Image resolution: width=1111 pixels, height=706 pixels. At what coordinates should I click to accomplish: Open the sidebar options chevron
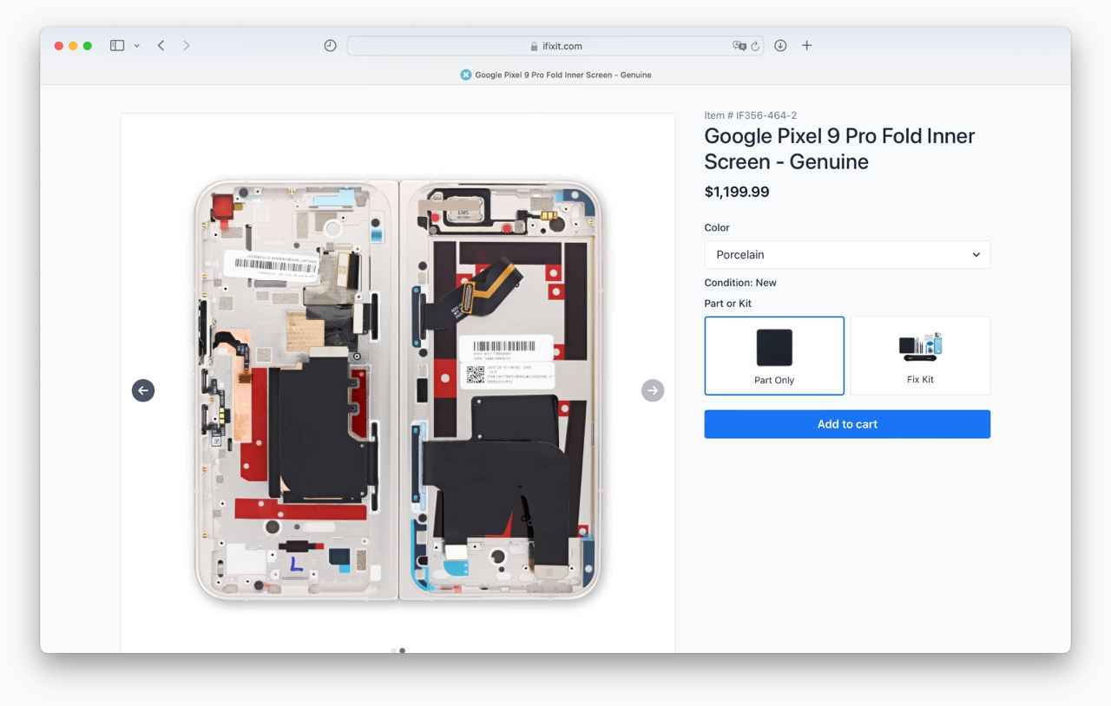[136, 46]
